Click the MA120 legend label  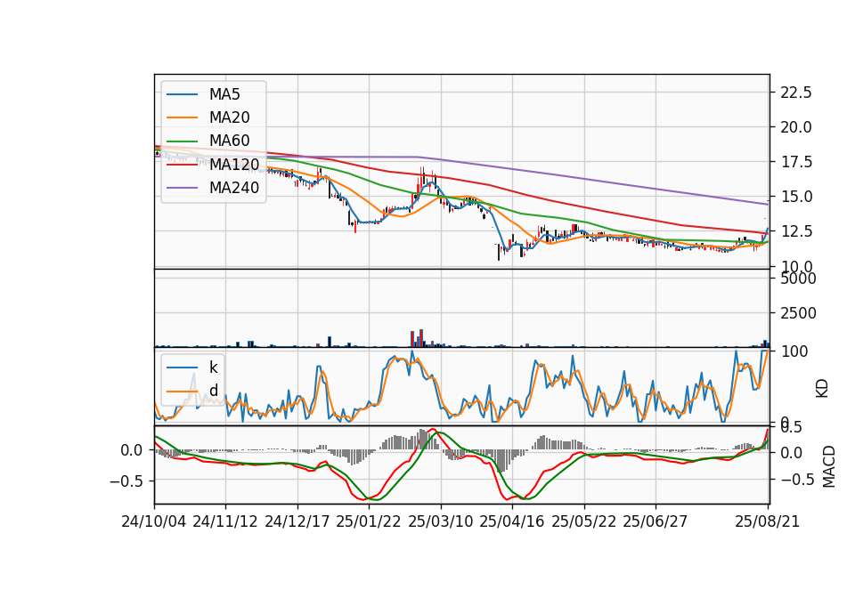click(234, 165)
